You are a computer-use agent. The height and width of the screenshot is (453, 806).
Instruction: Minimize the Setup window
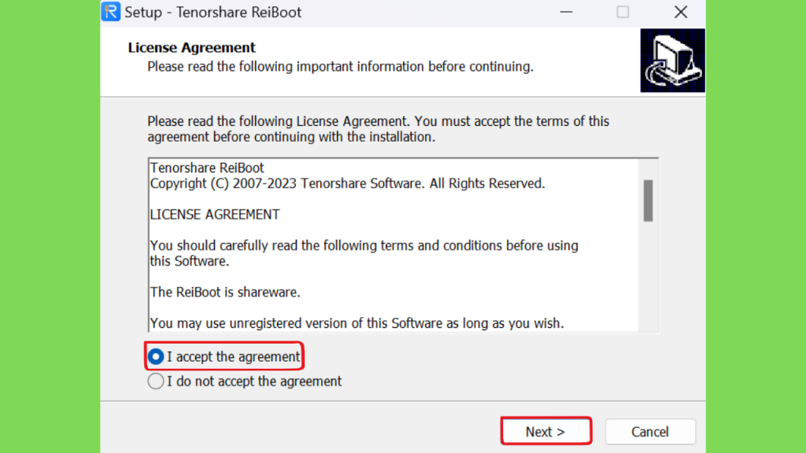(566, 12)
